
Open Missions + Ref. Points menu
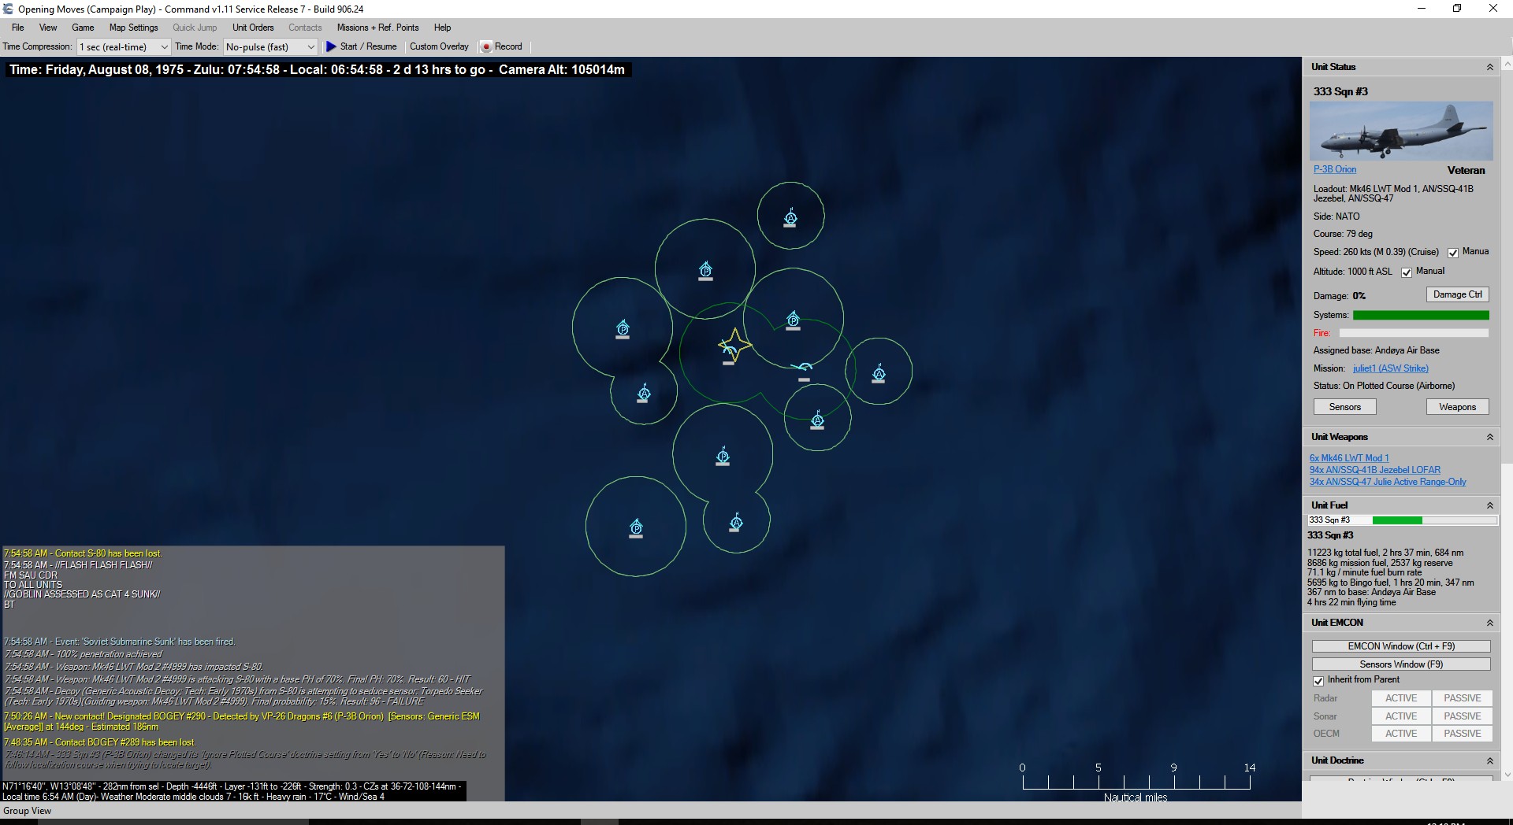pos(377,28)
